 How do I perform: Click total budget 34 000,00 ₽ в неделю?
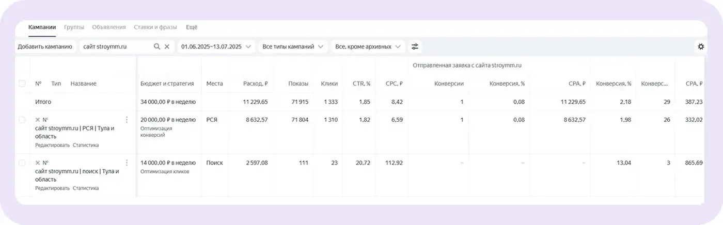point(168,102)
